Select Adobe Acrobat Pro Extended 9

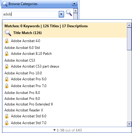pyautogui.click(x=29, y=104)
